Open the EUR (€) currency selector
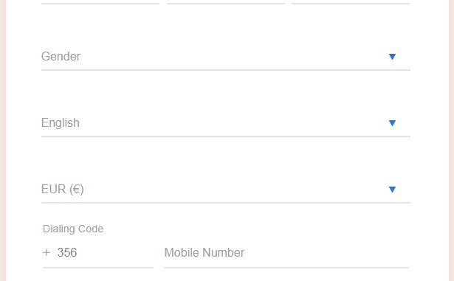Image resolution: width=454 pixels, height=281 pixels. [226, 190]
